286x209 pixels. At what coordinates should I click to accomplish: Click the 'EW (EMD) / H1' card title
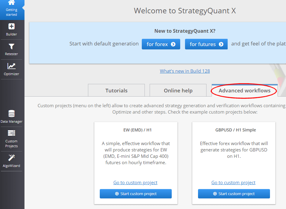pyautogui.click(x=138, y=130)
